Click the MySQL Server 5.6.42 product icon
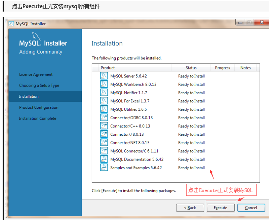269x224 pixels. pyautogui.click(x=104, y=76)
